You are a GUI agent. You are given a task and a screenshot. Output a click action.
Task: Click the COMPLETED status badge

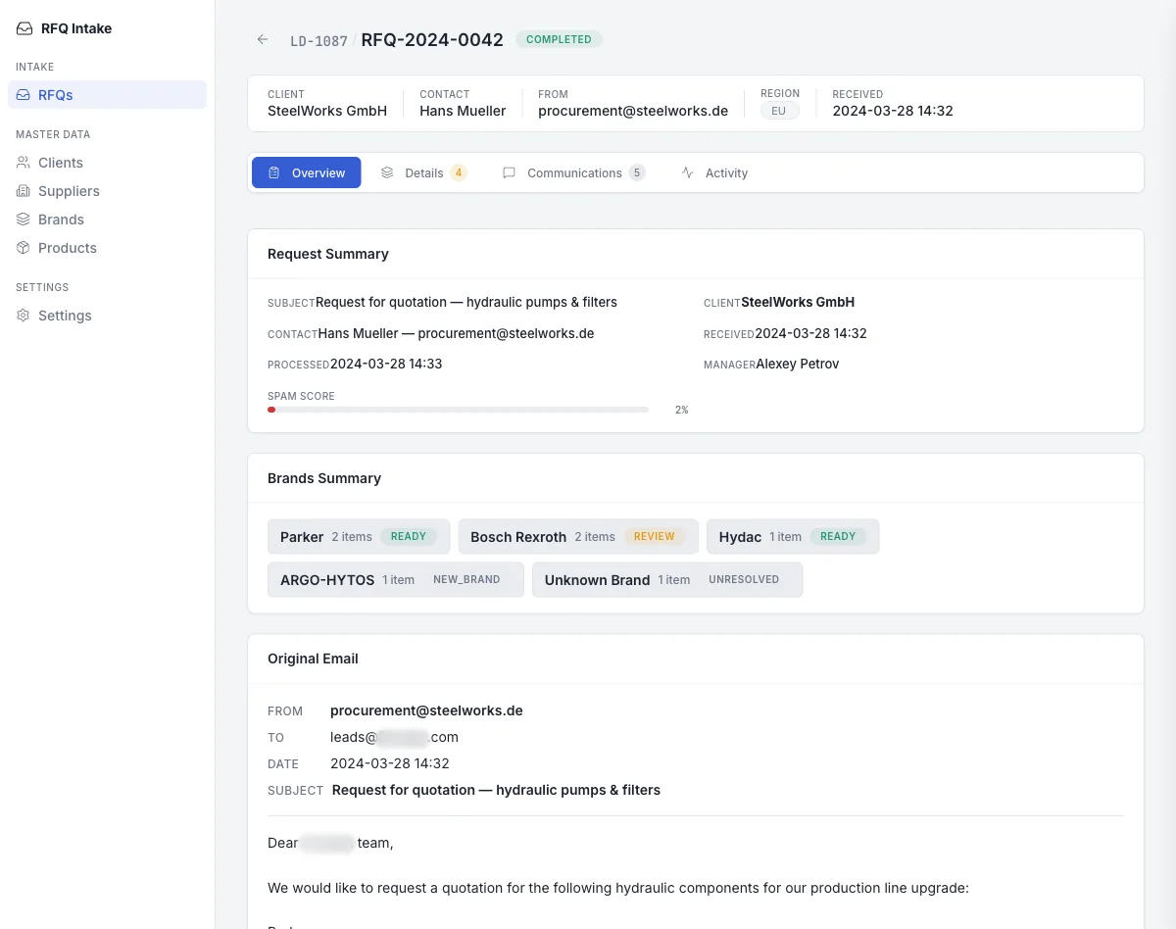point(559,40)
